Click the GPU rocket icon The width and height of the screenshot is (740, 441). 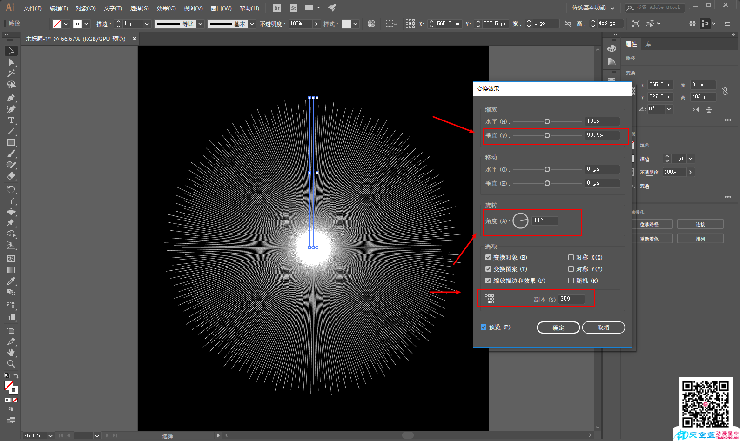[x=332, y=7]
